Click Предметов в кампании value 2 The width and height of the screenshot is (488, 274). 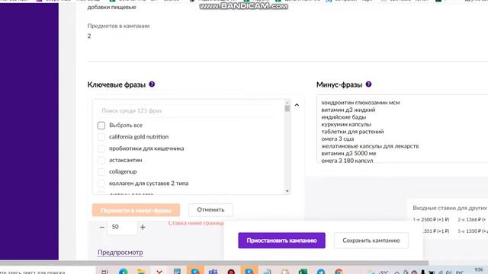pos(89,36)
